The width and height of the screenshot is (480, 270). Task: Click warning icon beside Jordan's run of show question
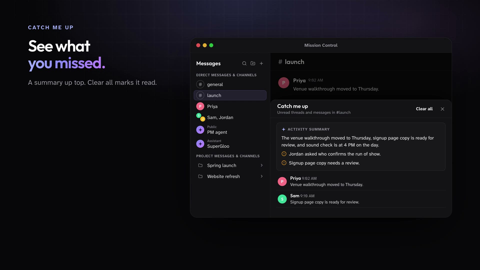(284, 154)
